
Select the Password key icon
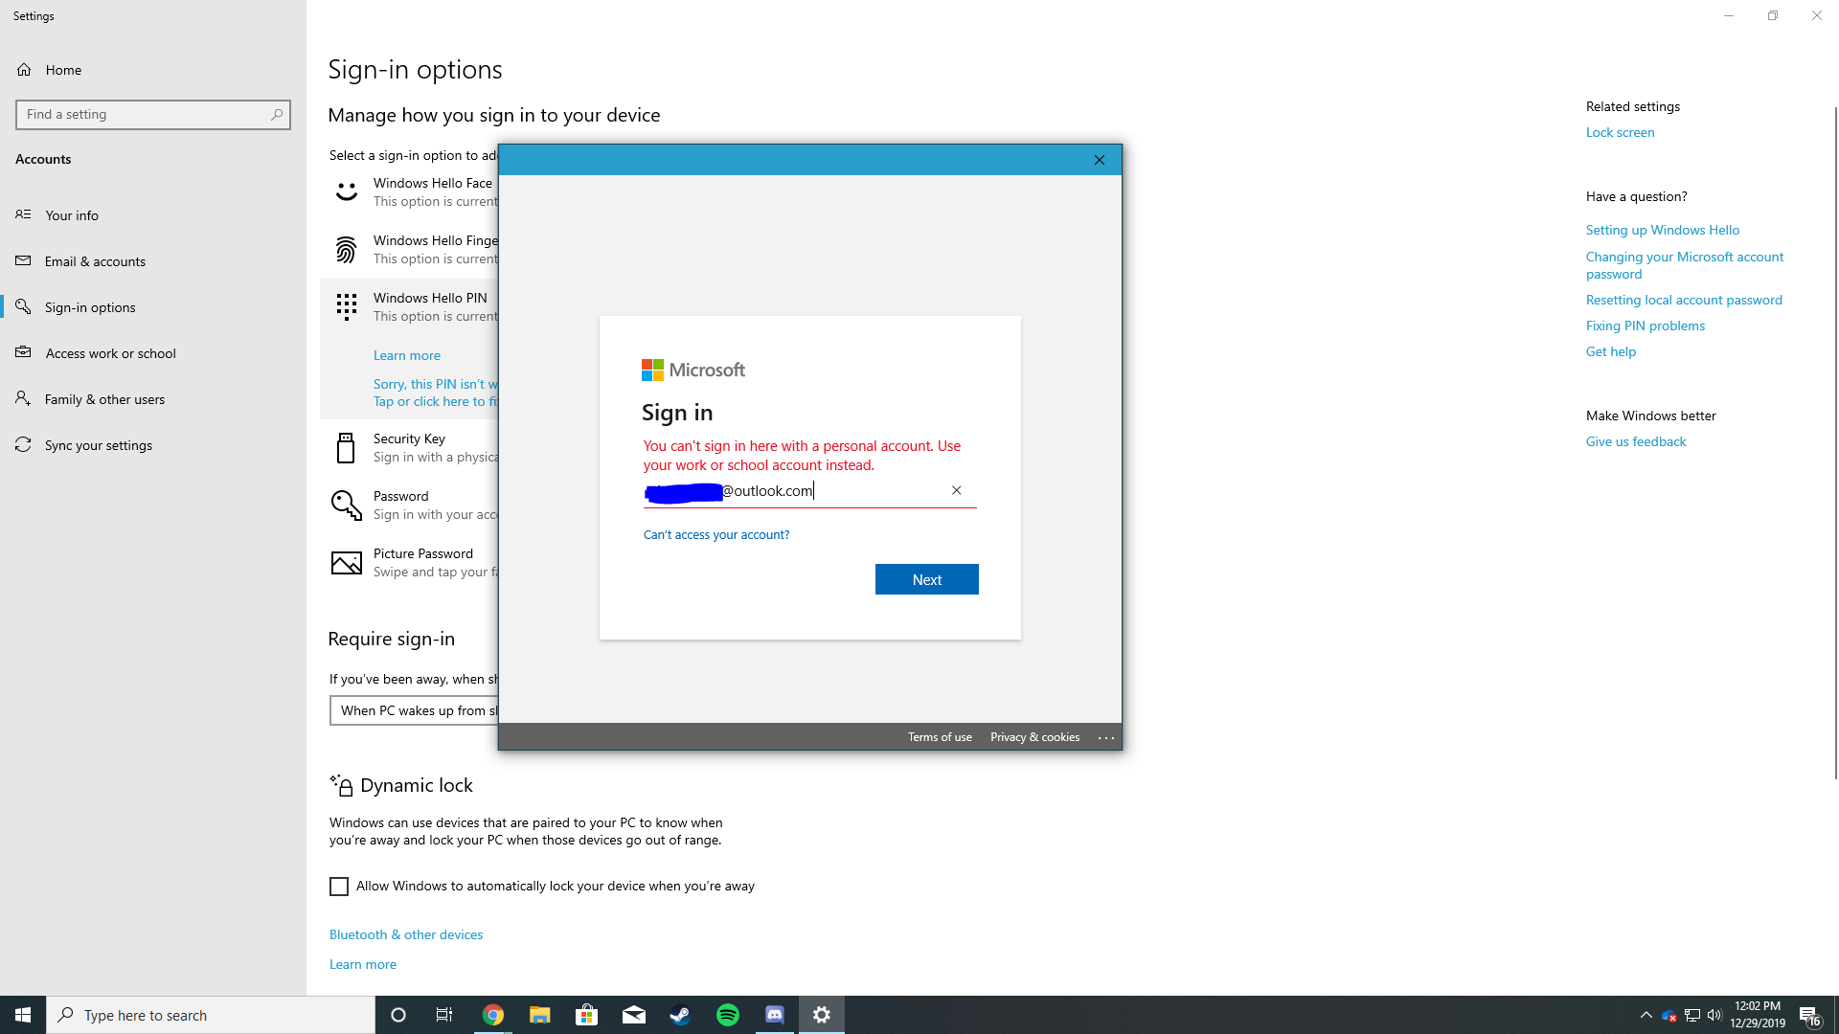coord(346,505)
